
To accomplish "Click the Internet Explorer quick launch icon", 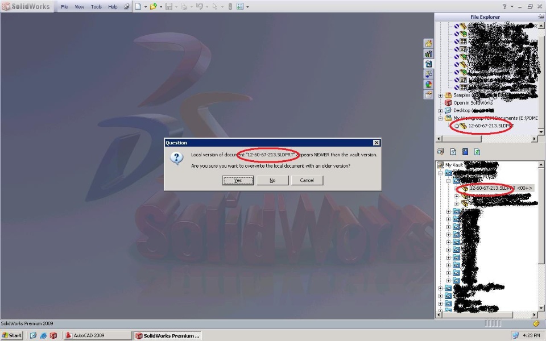I will (43, 335).
